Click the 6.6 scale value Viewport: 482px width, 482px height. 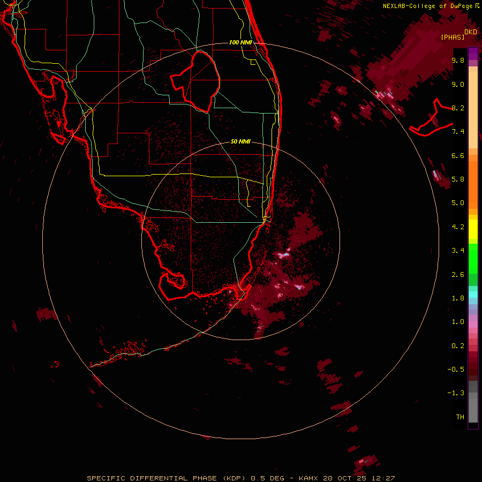(x=458, y=155)
